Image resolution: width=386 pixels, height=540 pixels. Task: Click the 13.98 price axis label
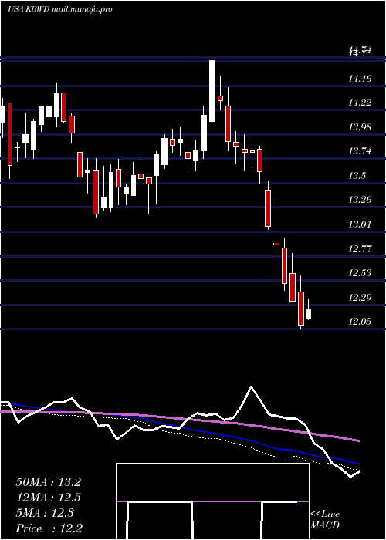coord(360,127)
